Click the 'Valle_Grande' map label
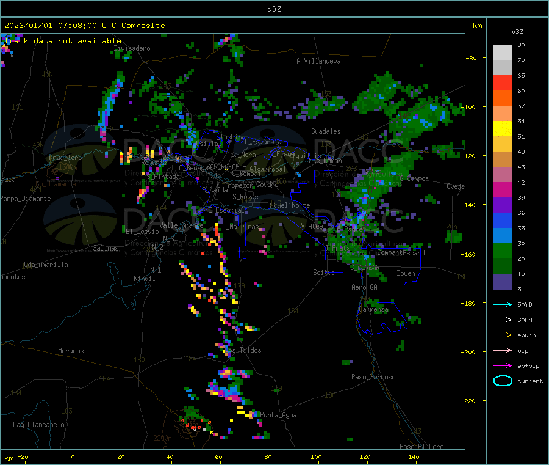 click(x=181, y=225)
